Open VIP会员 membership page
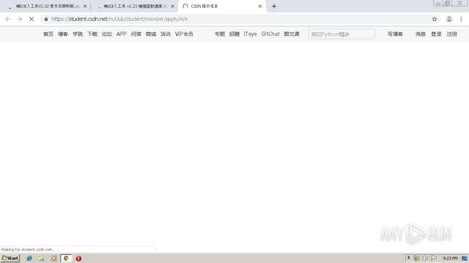The image size is (469, 263). coord(184,34)
